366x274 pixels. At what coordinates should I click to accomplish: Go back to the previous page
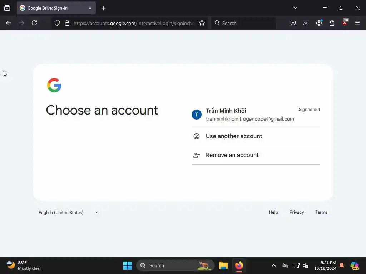pyautogui.click(x=9, y=23)
